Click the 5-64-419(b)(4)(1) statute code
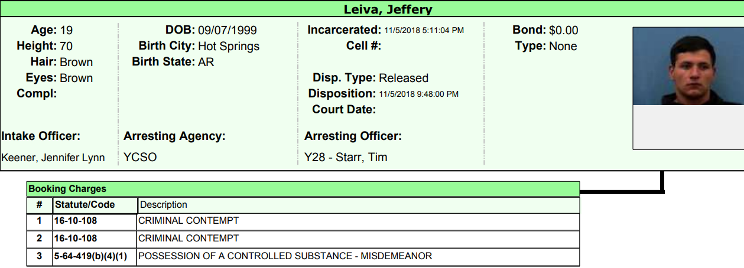Image resolution: width=744 pixels, height=268 pixels. click(95, 256)
